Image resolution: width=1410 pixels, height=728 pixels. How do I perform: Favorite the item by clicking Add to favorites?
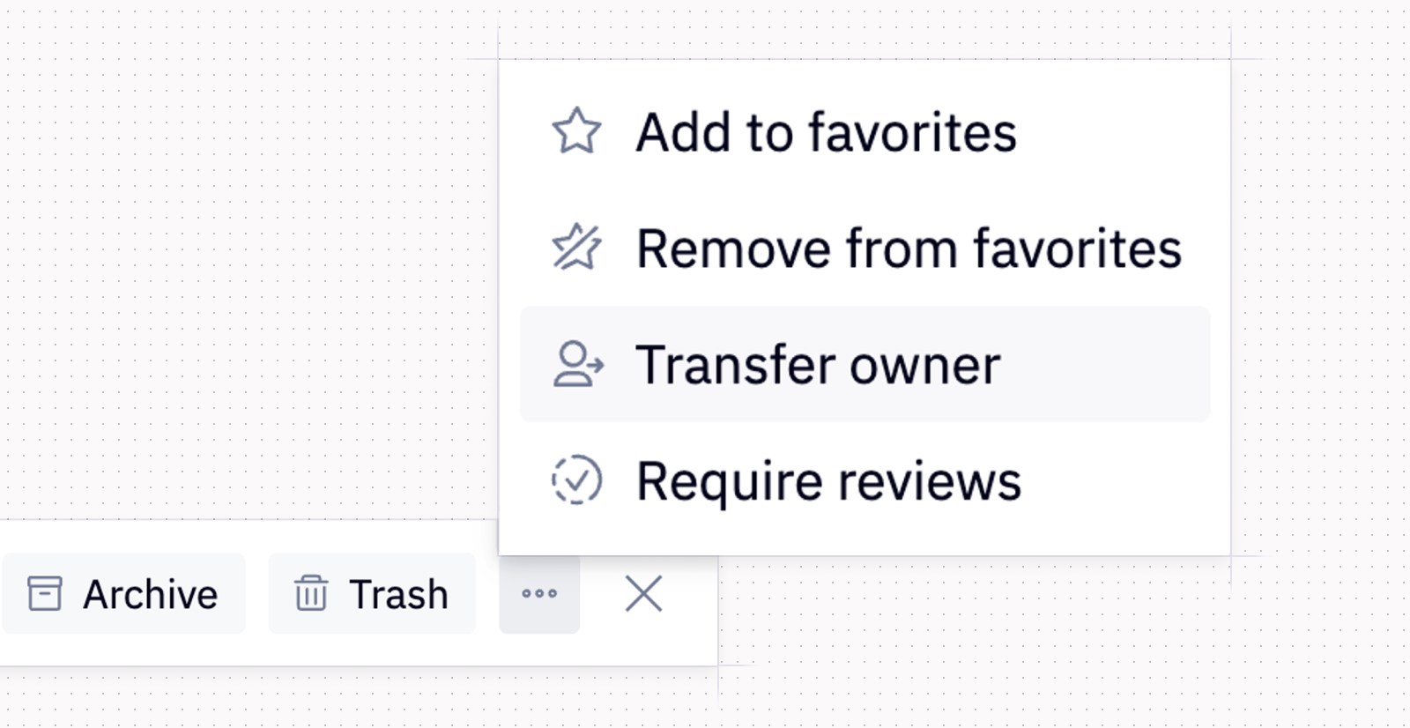827,132
